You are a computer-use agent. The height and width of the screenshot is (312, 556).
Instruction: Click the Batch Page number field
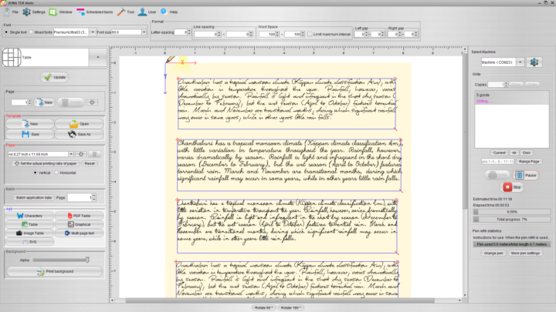(80, 198)
